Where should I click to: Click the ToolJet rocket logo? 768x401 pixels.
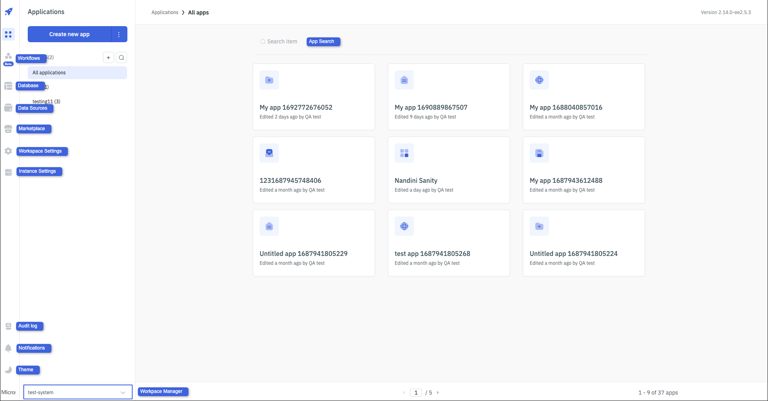8,12
